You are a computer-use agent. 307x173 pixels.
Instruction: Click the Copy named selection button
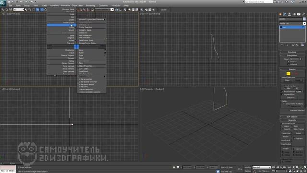pos(287,80)
